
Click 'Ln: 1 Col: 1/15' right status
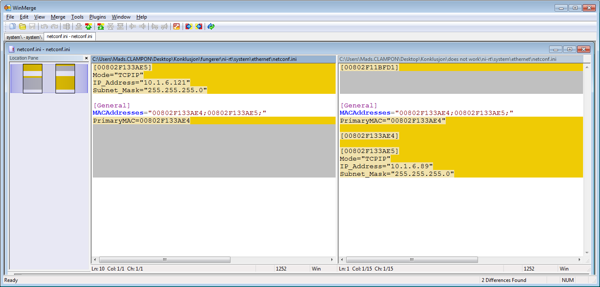(x=366, y=269)
